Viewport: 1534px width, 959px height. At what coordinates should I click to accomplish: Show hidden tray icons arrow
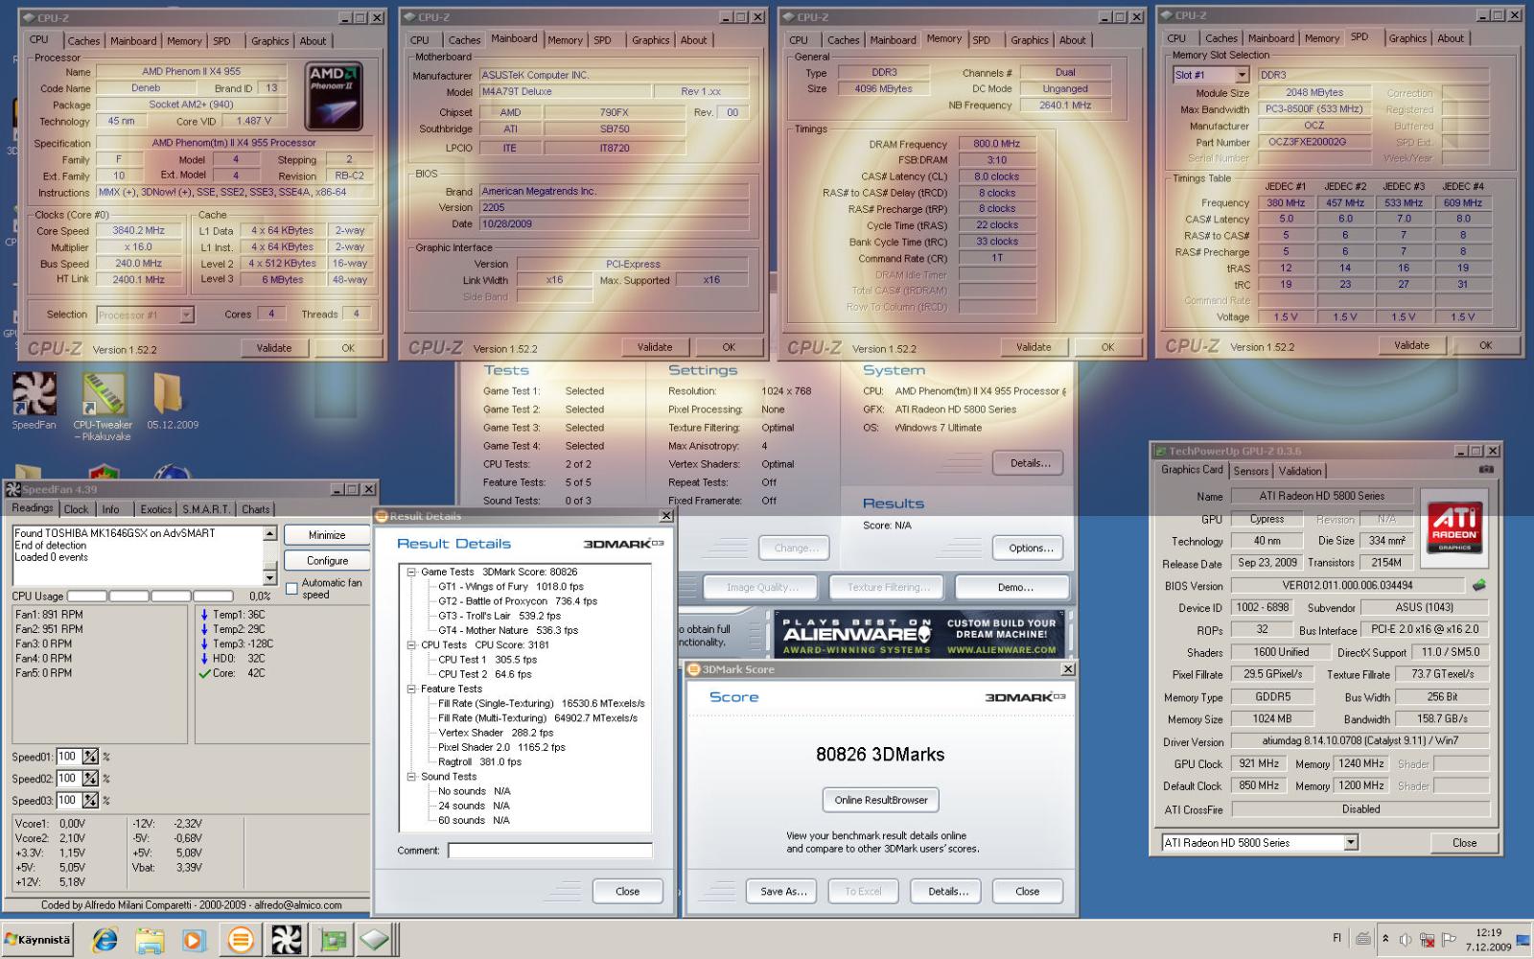click(1385, 939)
